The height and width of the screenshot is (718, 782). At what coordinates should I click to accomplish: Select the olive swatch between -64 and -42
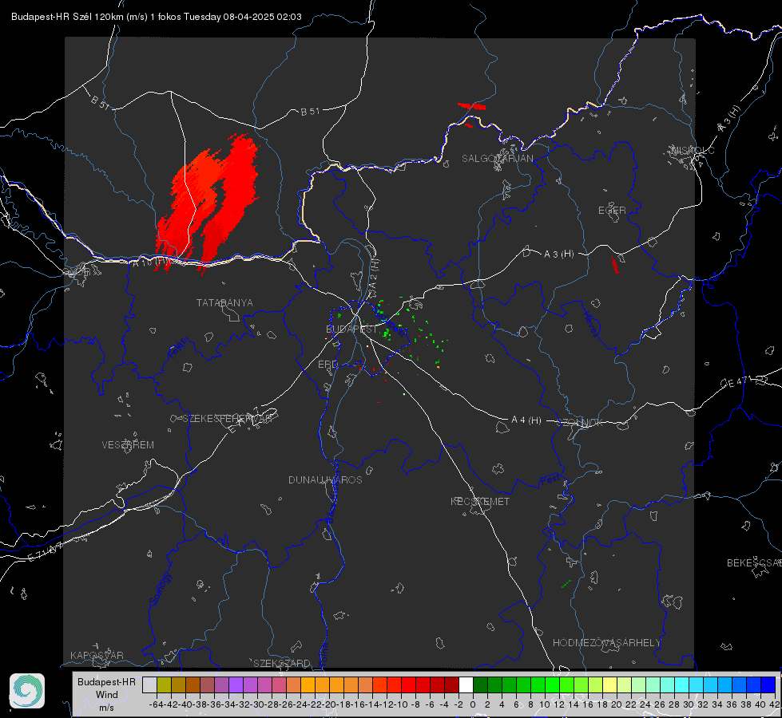(x=164, y=684)
